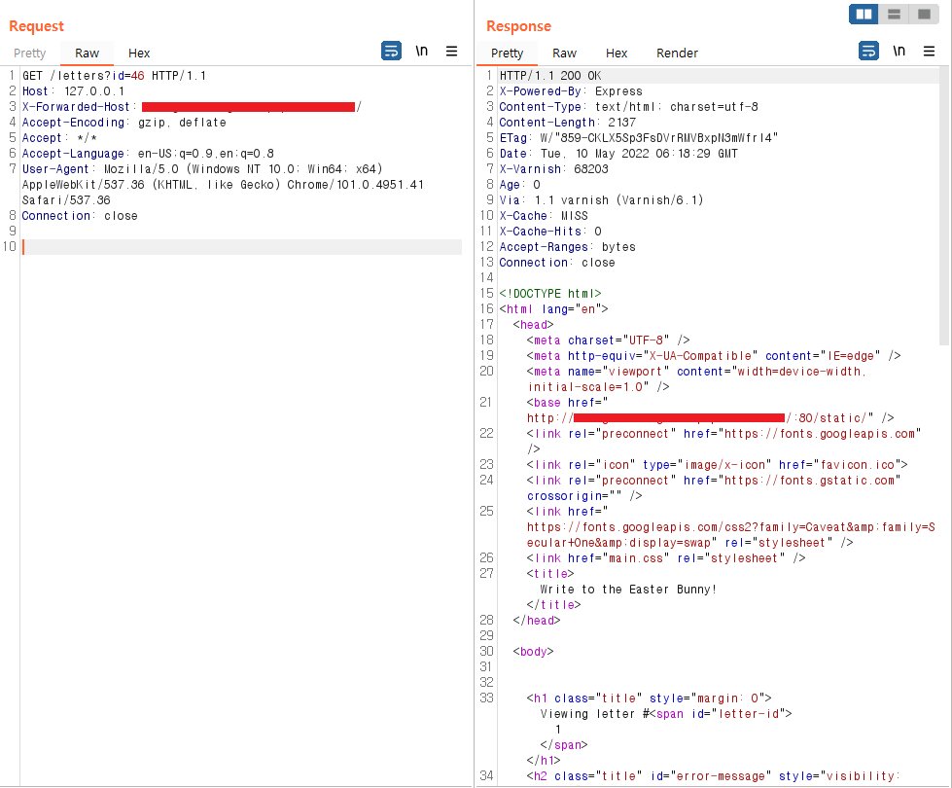Switch to combined tabbed layout view
Viewport: 952px width, 788px height.
tap(924, 14)
